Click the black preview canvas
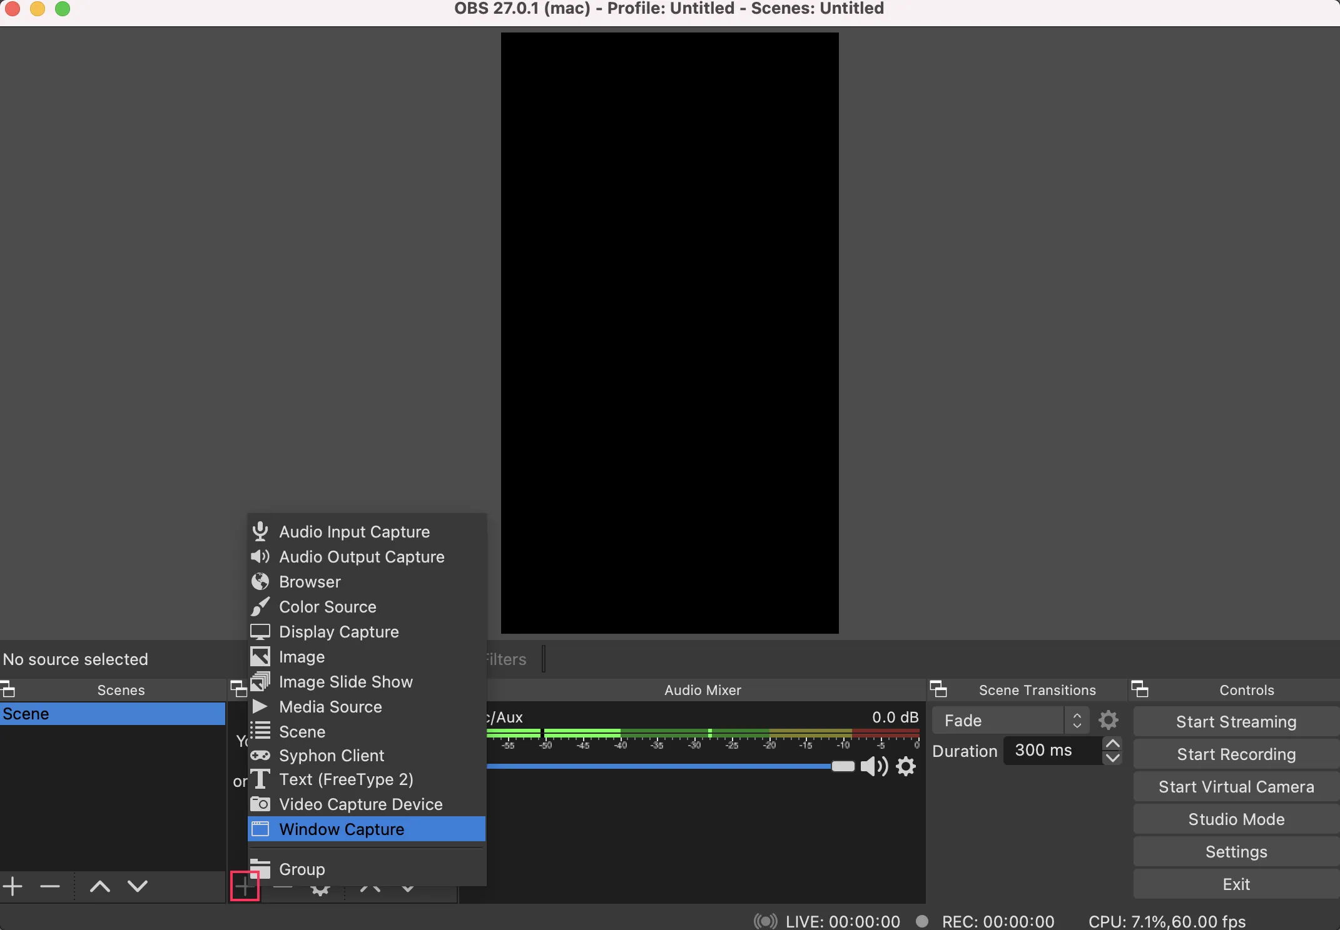This screenshot has height=930, width=1340. tap(669, 333)
